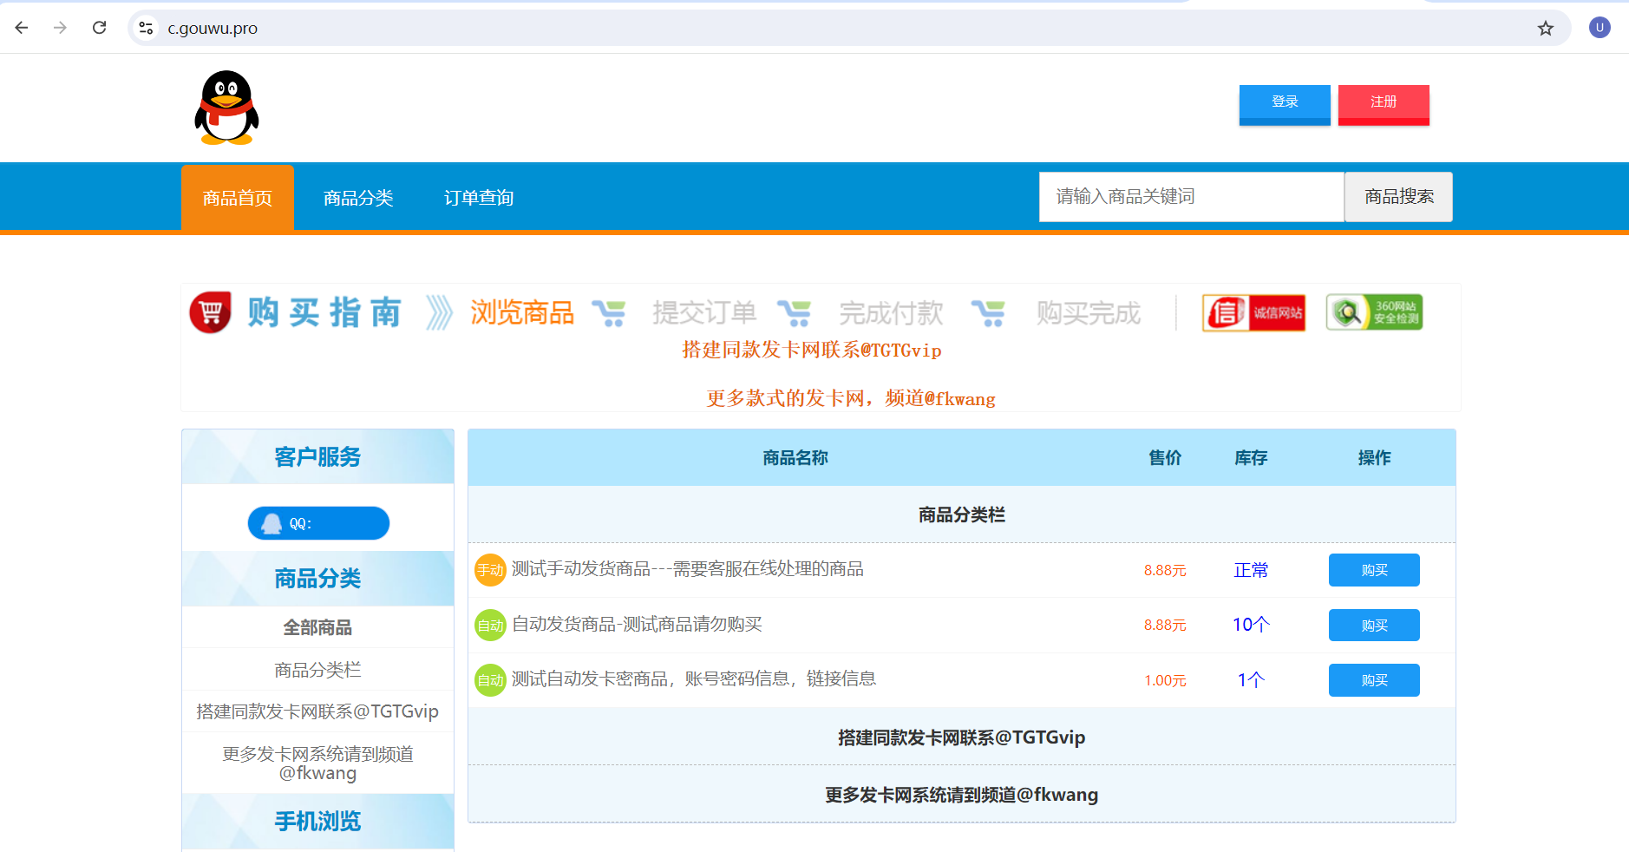Click the 客户服务 panel header
This screenshot has height=852, width=1629.
(317, 456)
